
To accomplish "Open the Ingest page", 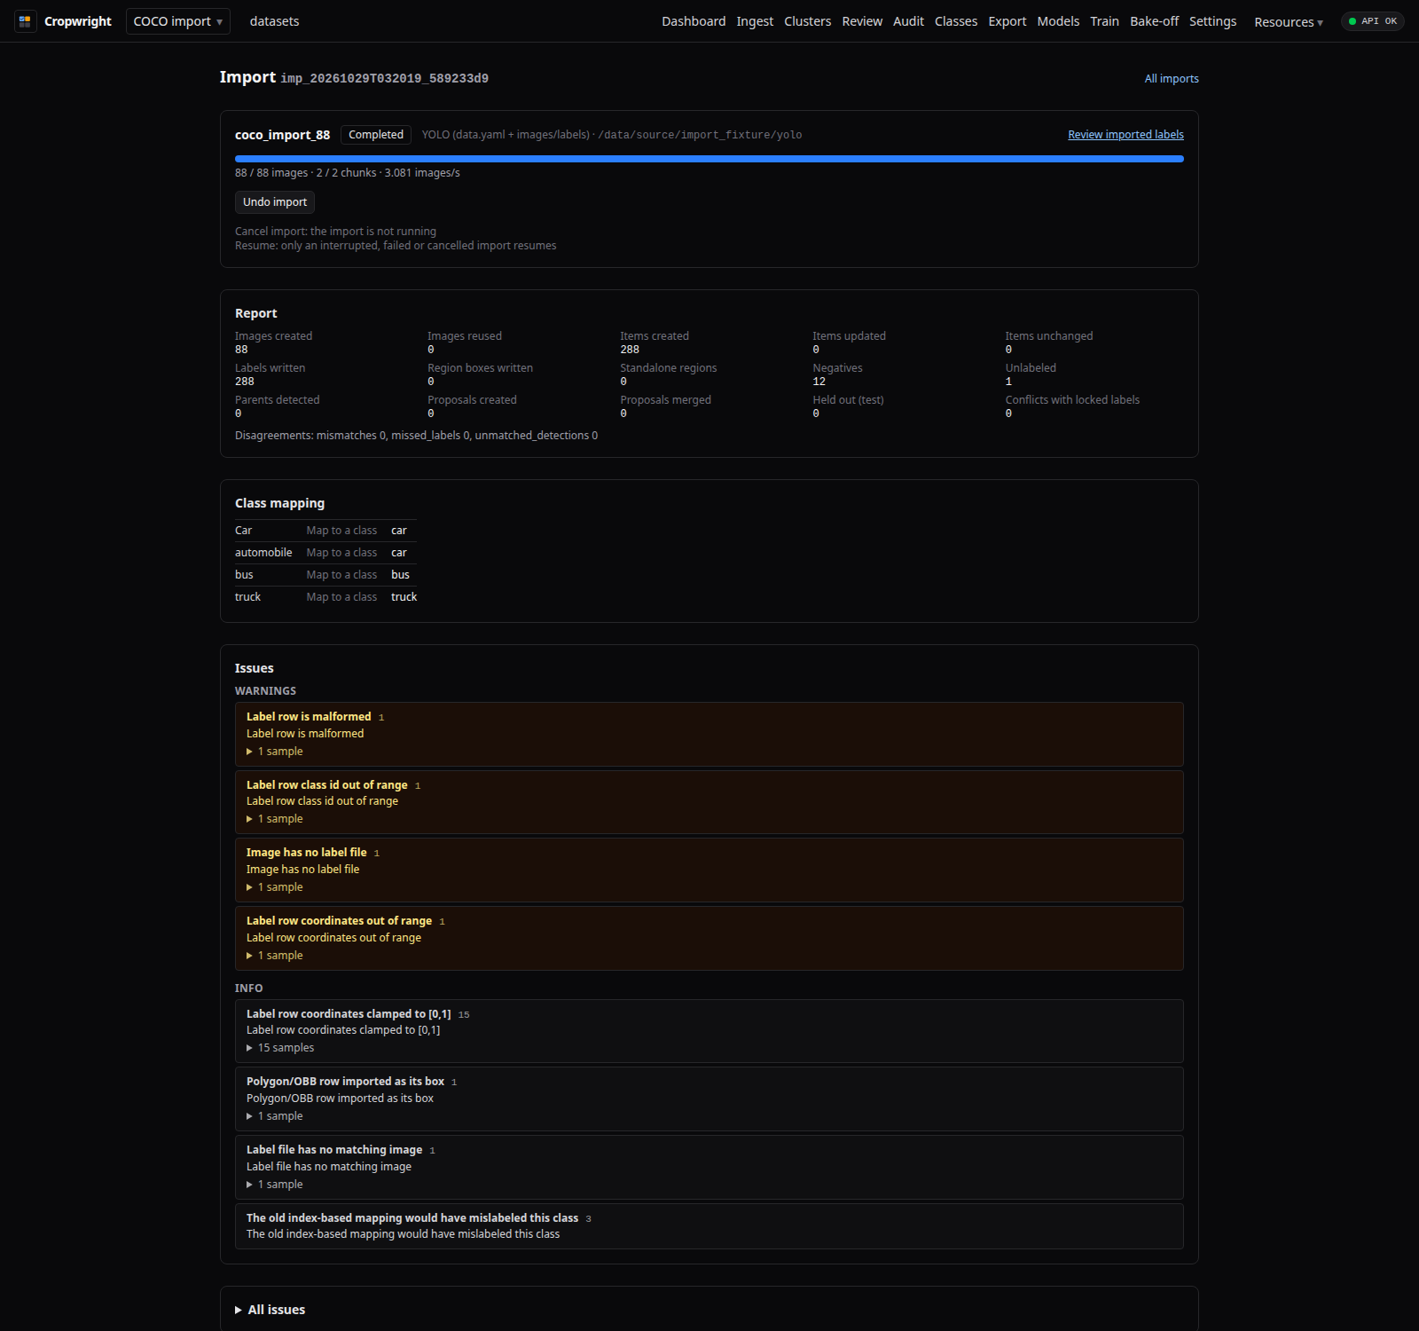I will click(755, 21).
